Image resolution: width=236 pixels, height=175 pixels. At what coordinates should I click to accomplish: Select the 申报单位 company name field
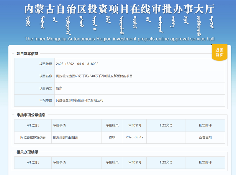(x=80, y=100)
